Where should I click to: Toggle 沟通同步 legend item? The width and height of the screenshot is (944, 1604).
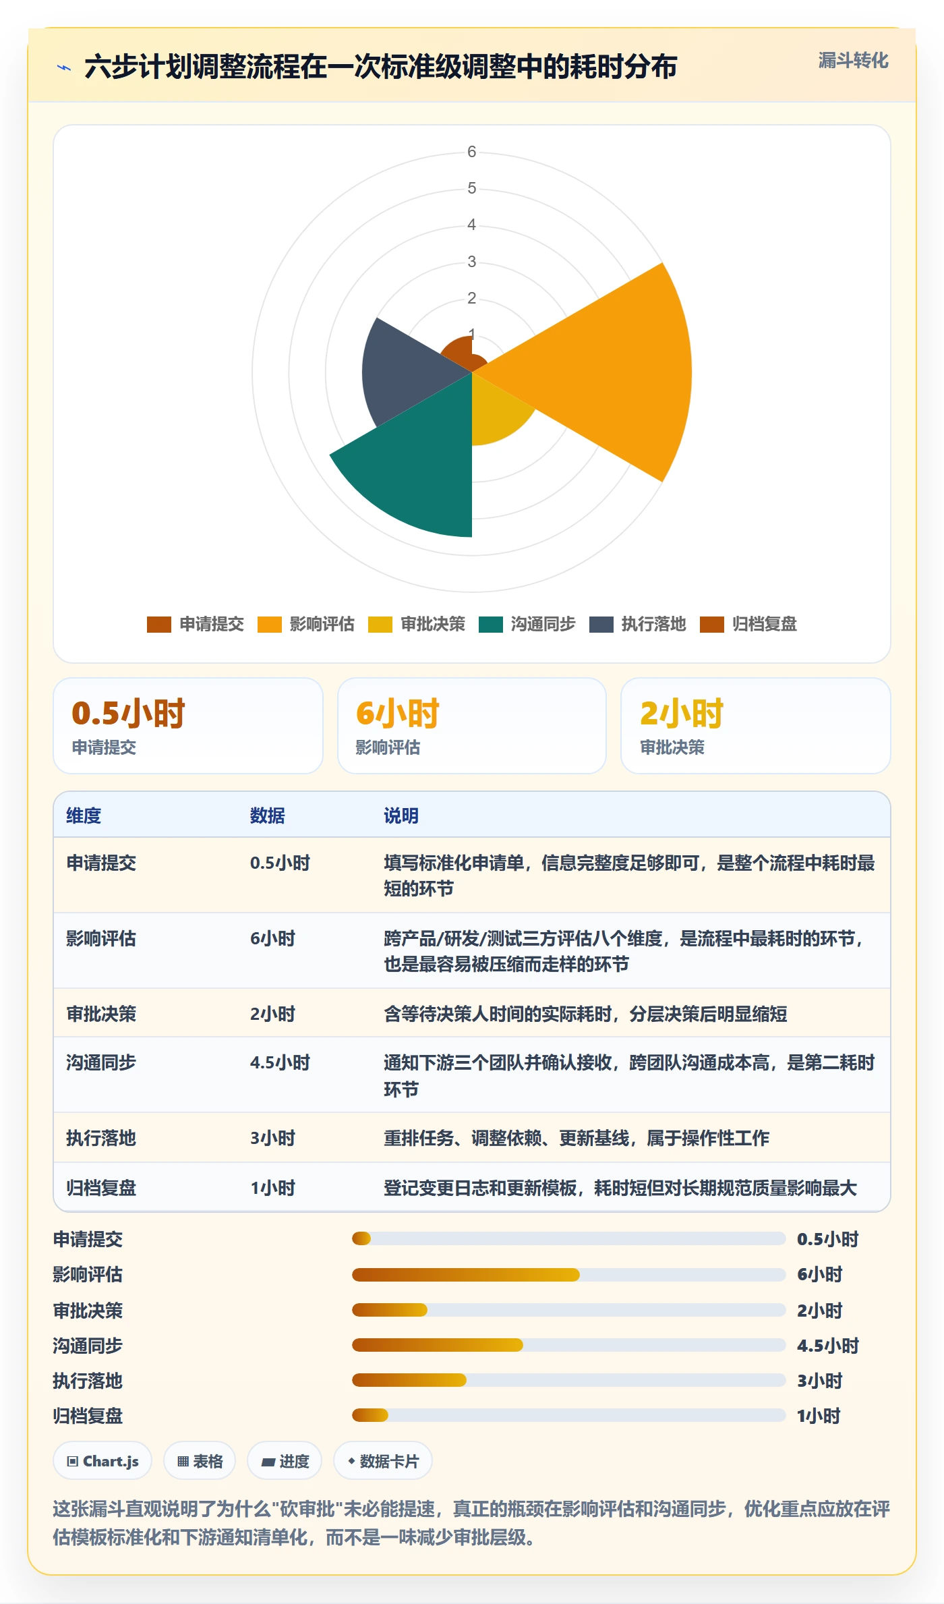coord(527,625)
